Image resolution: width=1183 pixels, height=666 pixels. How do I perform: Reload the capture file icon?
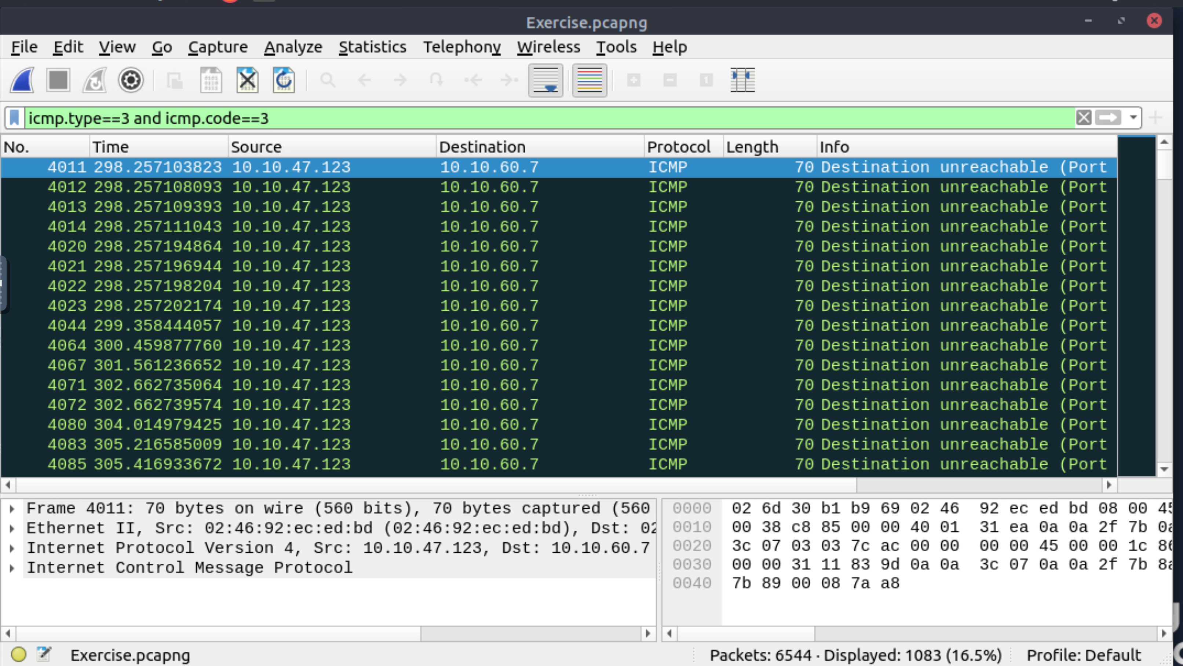click(283, 80)
